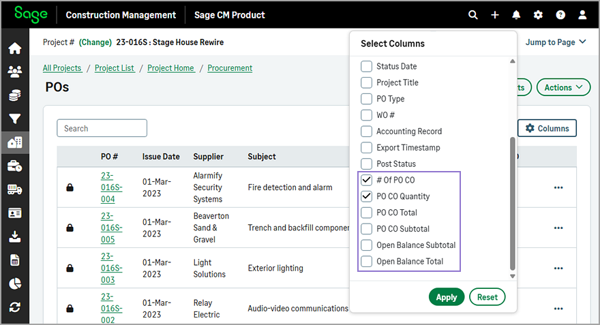Image resolution: width=600 pixels, height=325 pixels.
Task: Click the sync arrows icon in sidebar
Action: point(15,307)
